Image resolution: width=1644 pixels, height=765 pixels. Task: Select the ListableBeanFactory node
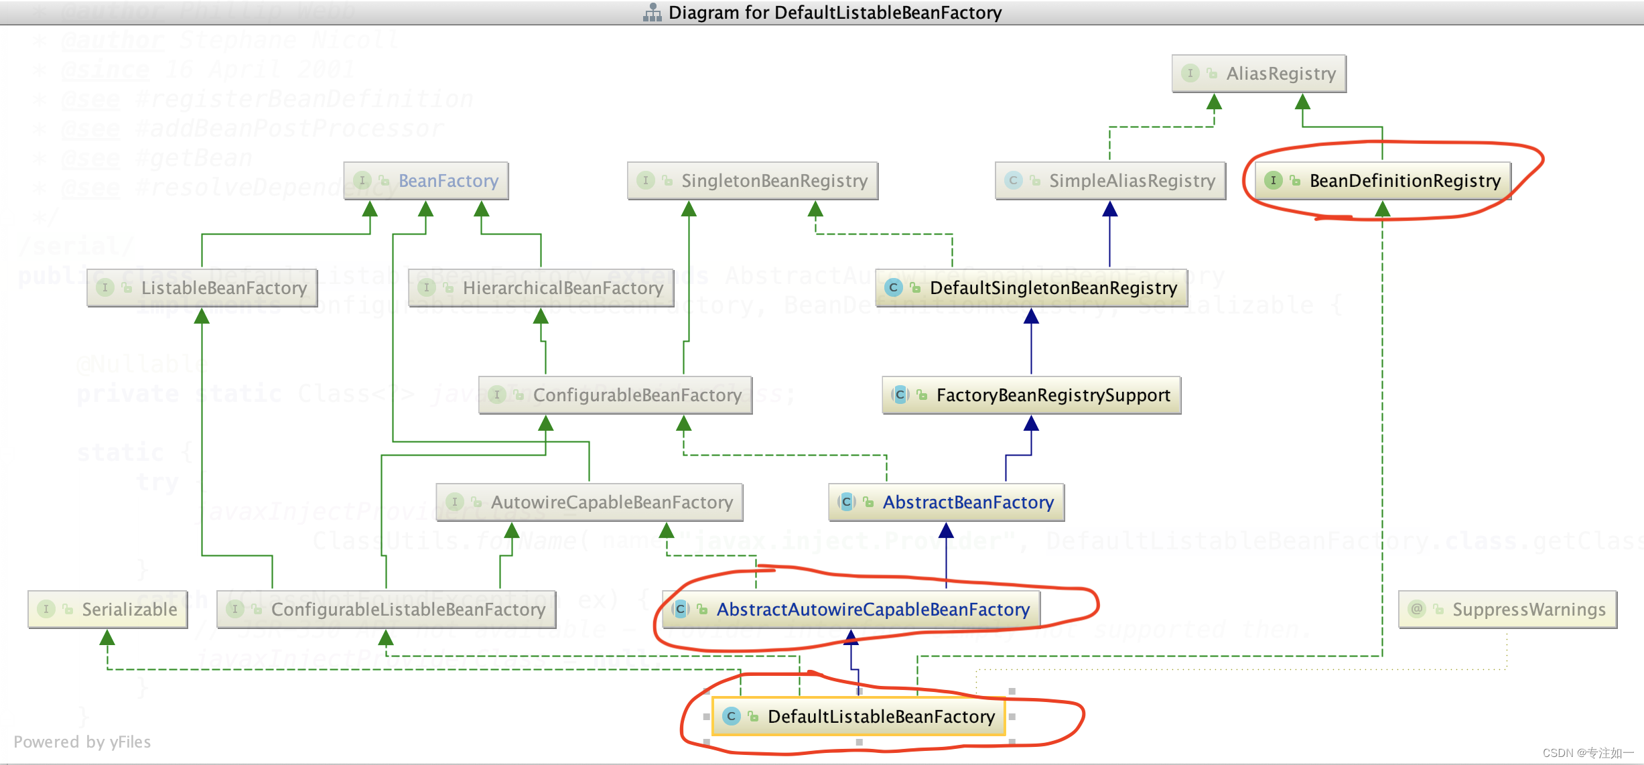[202, 288]
